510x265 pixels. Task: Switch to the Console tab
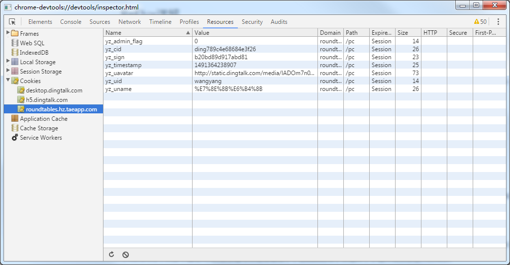(x=71, y=22)
